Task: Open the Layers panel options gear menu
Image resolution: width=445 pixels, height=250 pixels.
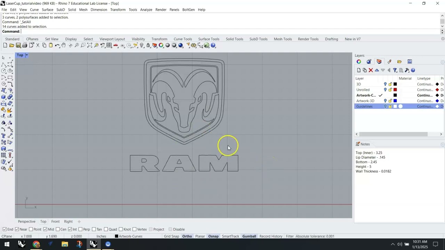Action: click(442, 62)
